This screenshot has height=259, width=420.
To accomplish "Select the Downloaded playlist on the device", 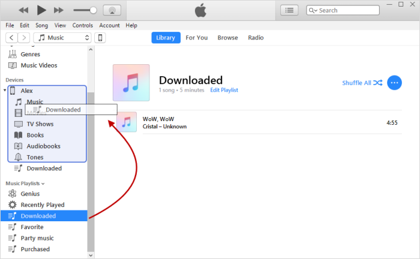I will 44,168.
